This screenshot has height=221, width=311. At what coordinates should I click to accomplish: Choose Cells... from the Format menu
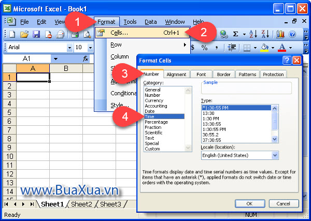pos(142,33)
